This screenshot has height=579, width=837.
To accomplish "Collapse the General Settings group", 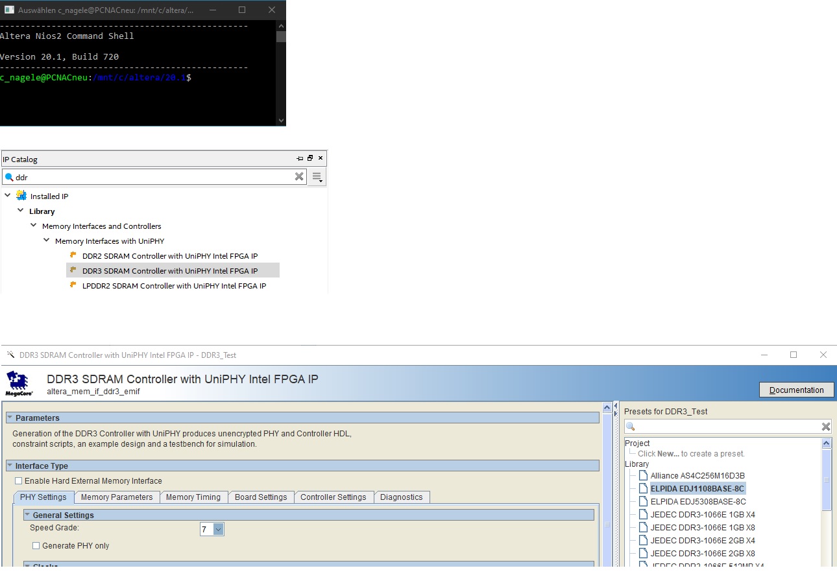I will click(28, 515).
